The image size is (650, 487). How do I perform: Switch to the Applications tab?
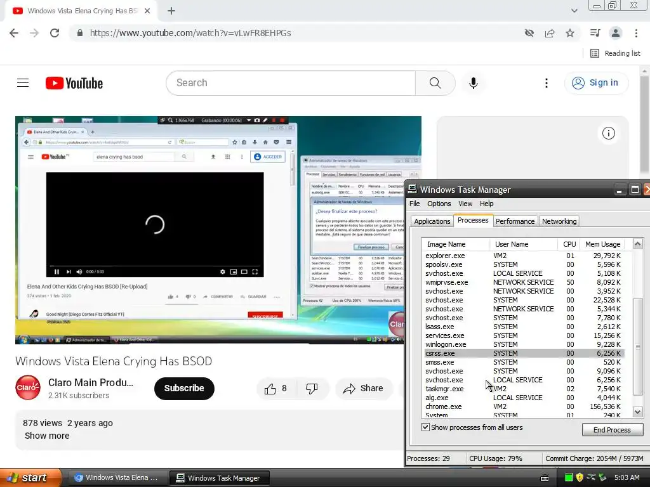tap(432, 221)
